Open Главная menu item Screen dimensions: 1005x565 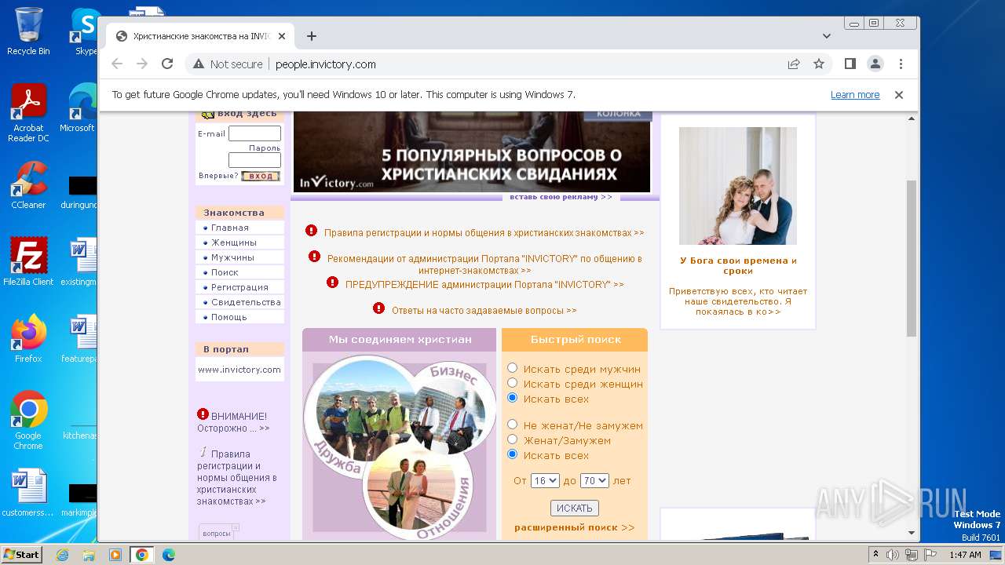(x=229, y=228)
